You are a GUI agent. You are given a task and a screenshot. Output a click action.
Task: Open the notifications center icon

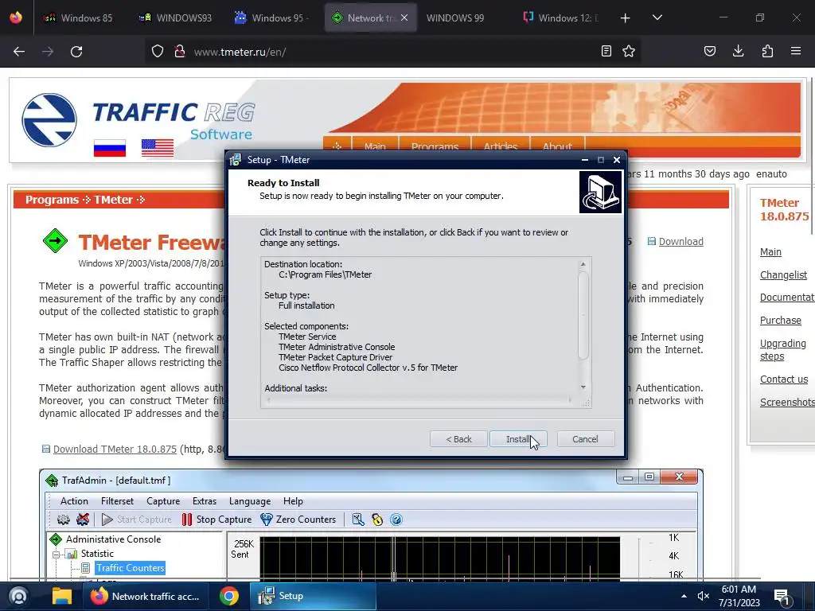pyautogui.click(x=782, y=597)
